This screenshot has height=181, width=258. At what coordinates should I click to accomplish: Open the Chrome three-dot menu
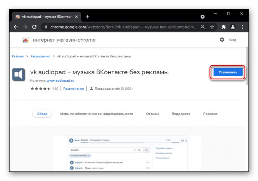(x=243, y=27)
